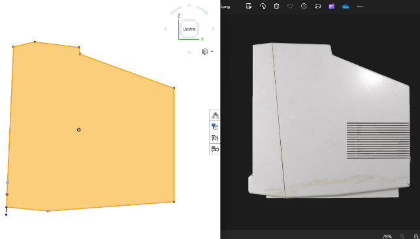This screenshot has height=239, width=420.
Task: Rotate the photo using the rotate icon
Action: pyautogui.click(x=263, y=6)
